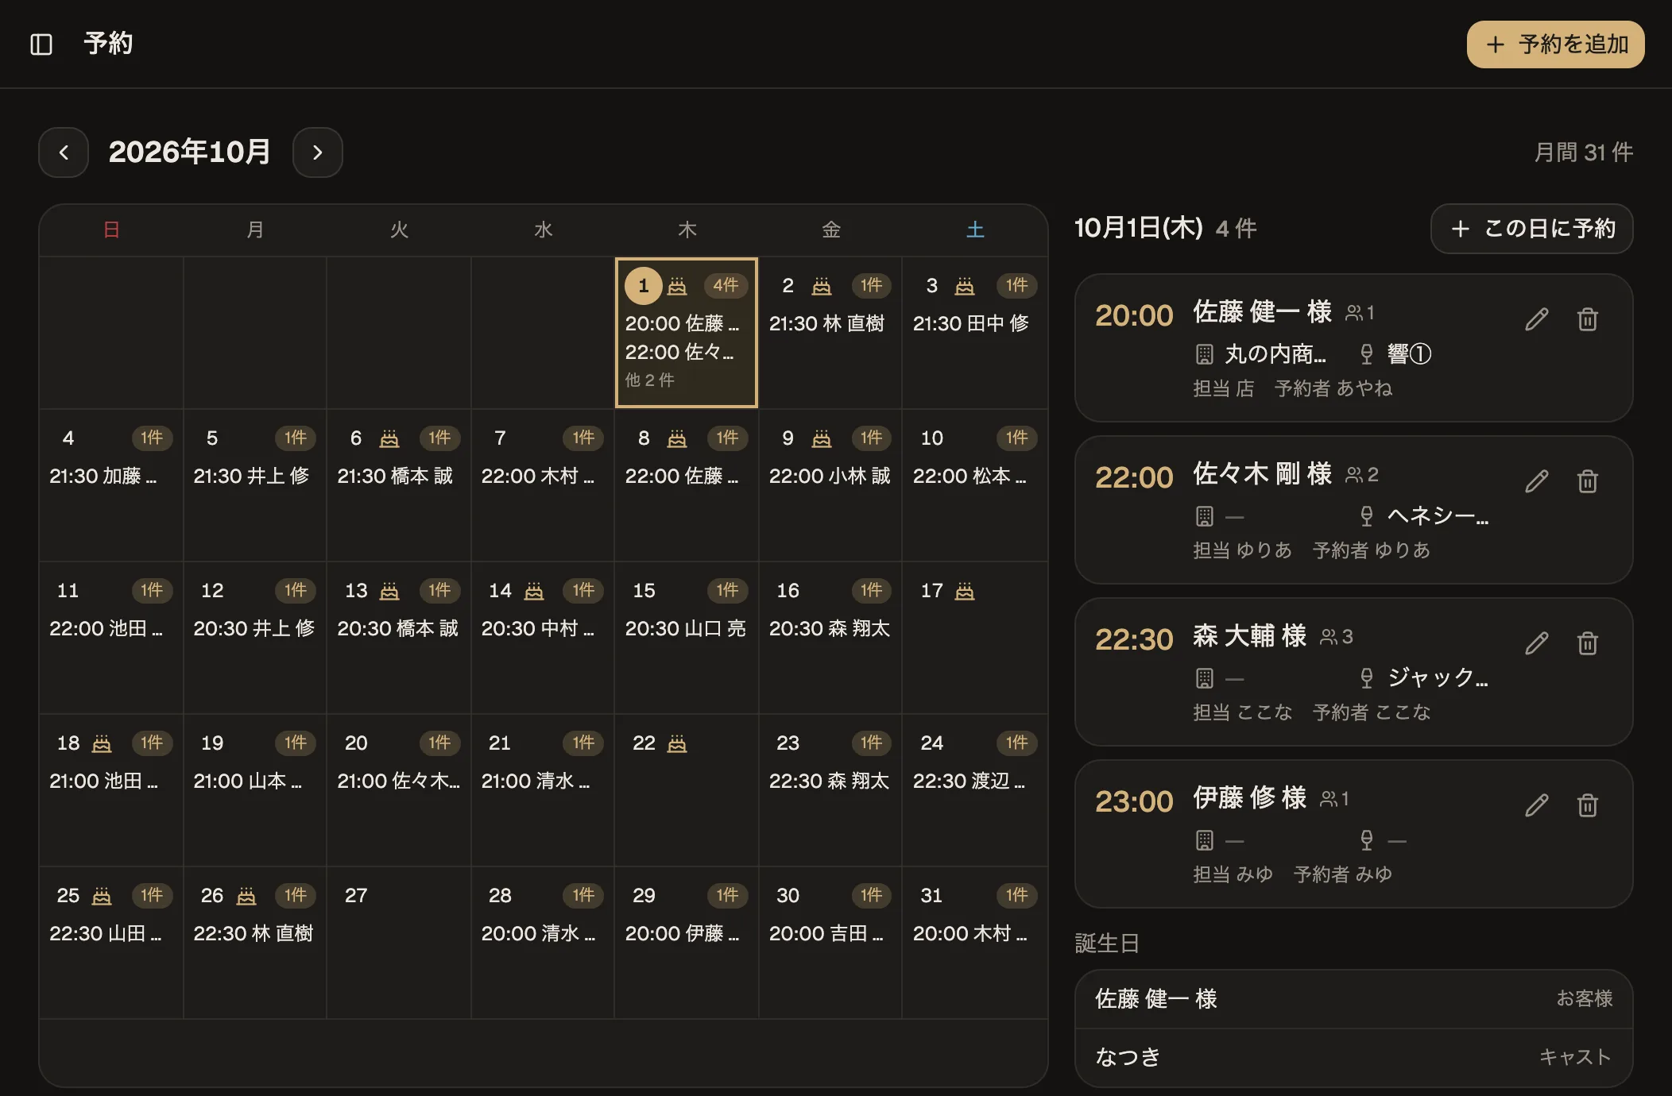This screenshot has width=1672, height=1096.
Task: Edit the 20:00 佐藤 健一 reservation
Action: point(1537,319)
